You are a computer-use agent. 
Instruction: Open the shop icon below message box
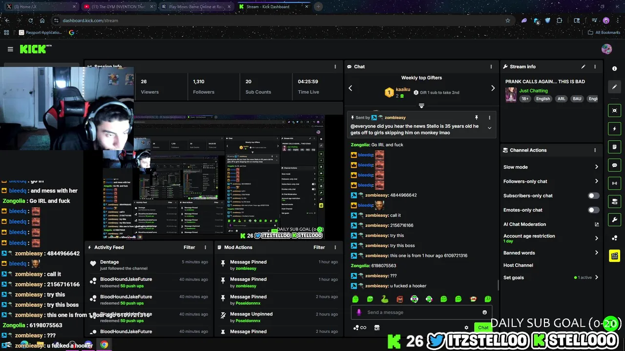pyautogui.click(x=376, y=328)
